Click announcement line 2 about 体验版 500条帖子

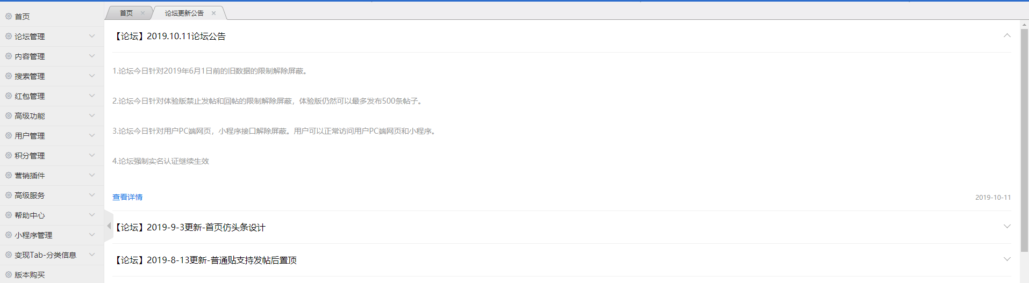[x=268, y=101]
